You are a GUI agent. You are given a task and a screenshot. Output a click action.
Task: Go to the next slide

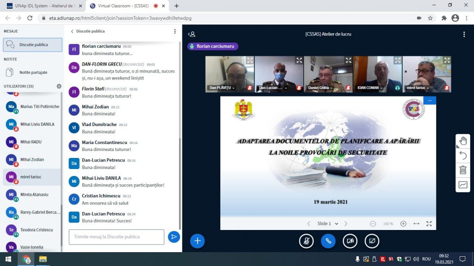[346, 224]
